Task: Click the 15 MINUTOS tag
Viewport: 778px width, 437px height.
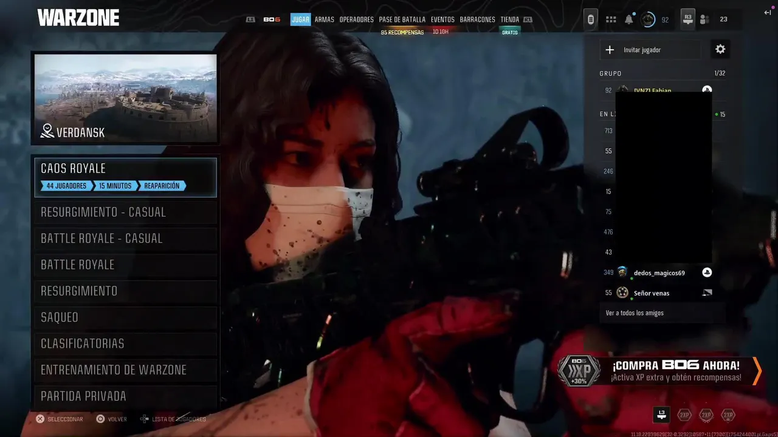Action: (x=115, y=186)
